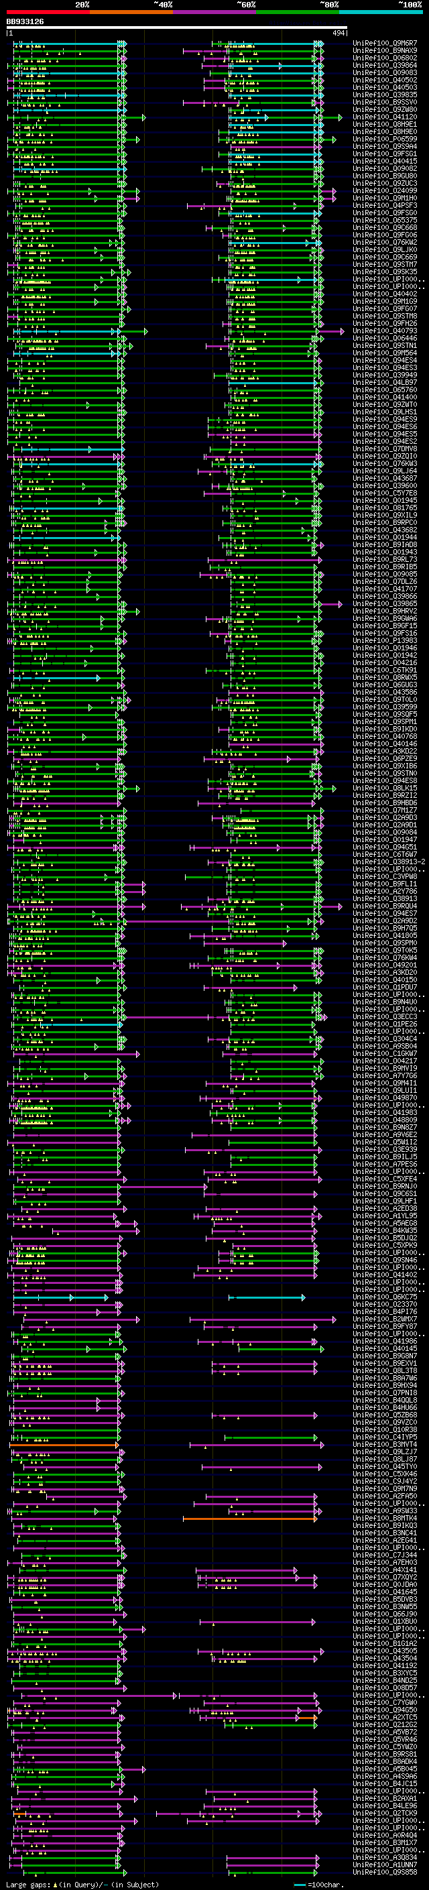This screenshot has width=429, height=1890.
Task: Select hit label UniRef100_P13983
Action: [x=385, y=640]
